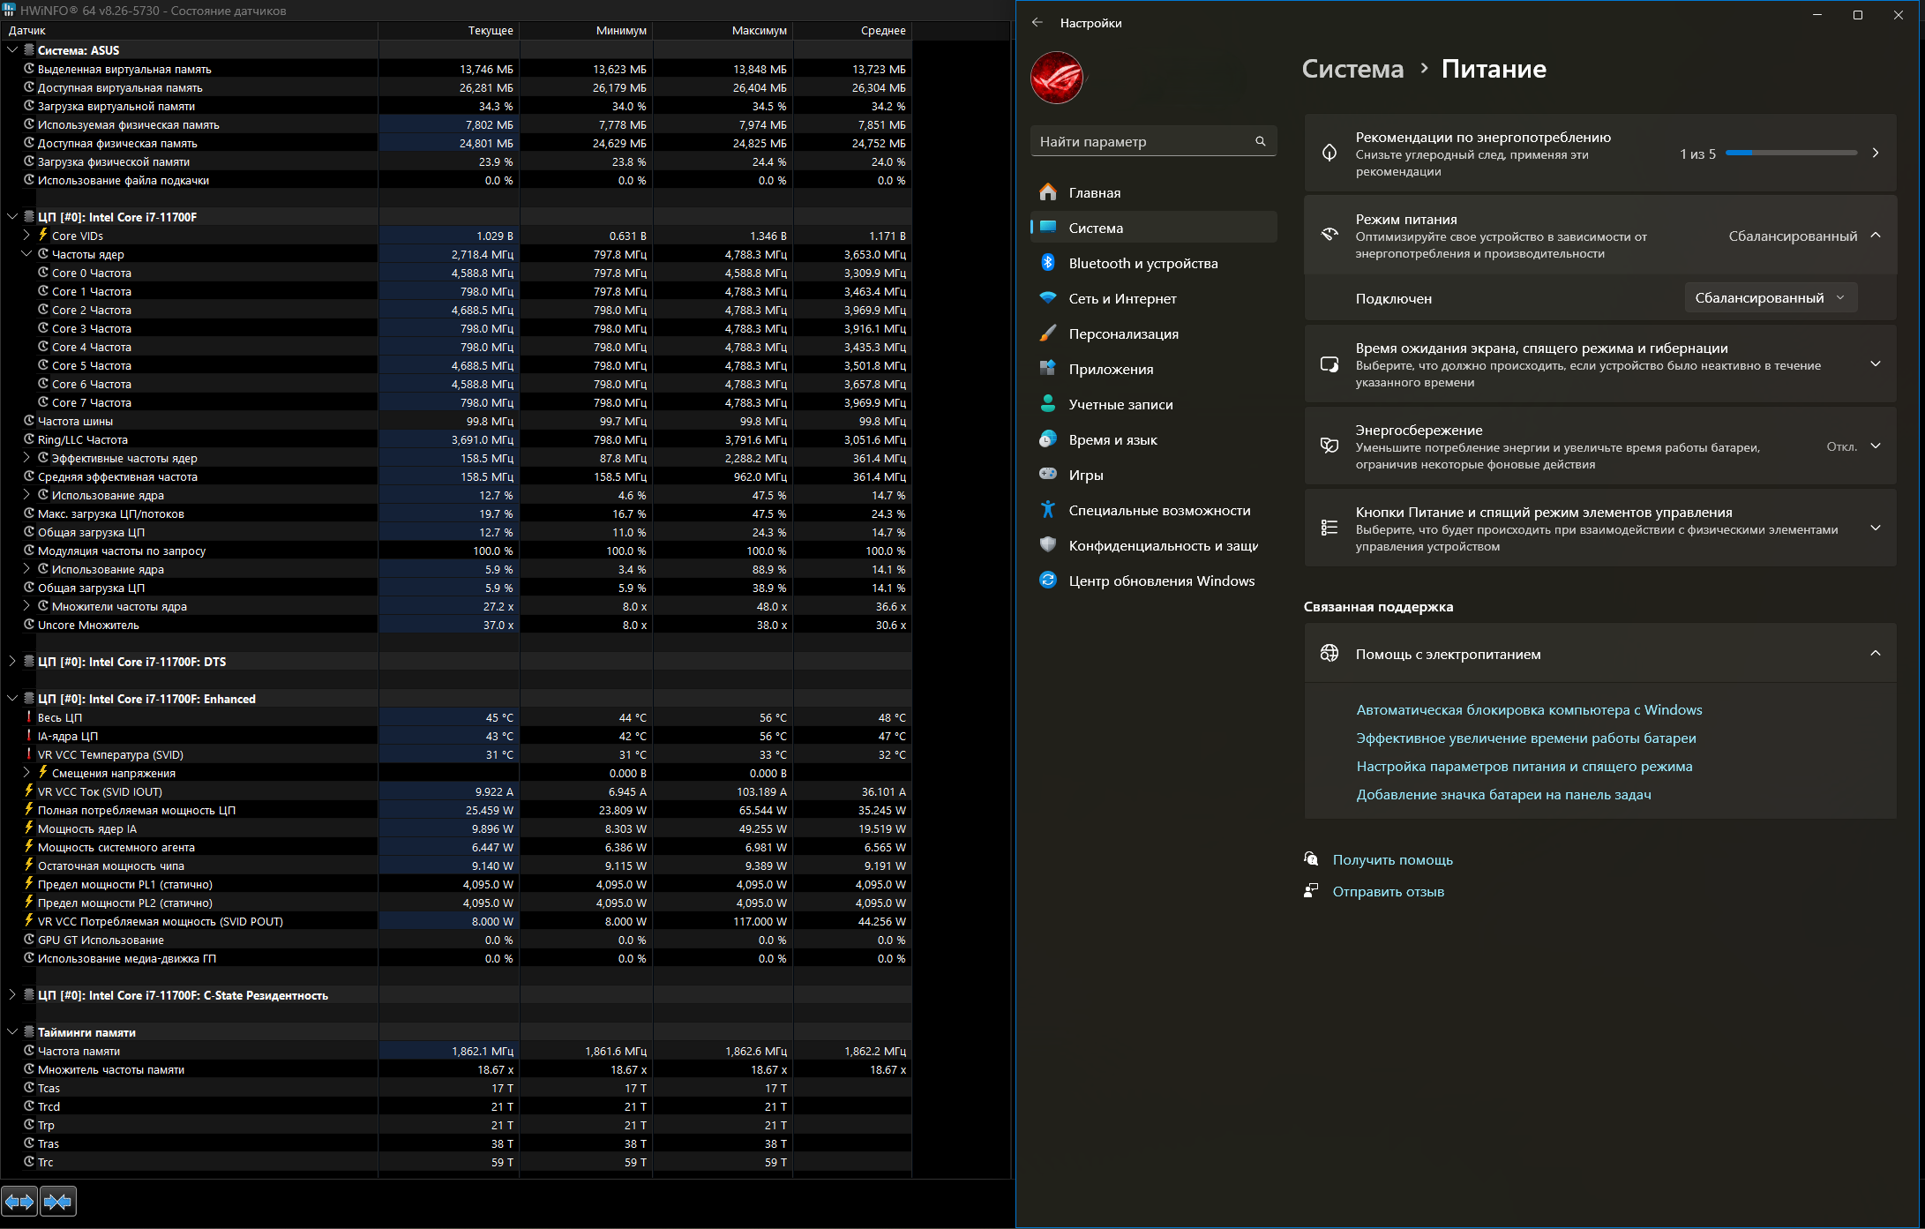This screenshot has height=1229, width=1925.
Task: Click the shrink columns arrows button in HWiNFO
Action: tap(58, 1201)
